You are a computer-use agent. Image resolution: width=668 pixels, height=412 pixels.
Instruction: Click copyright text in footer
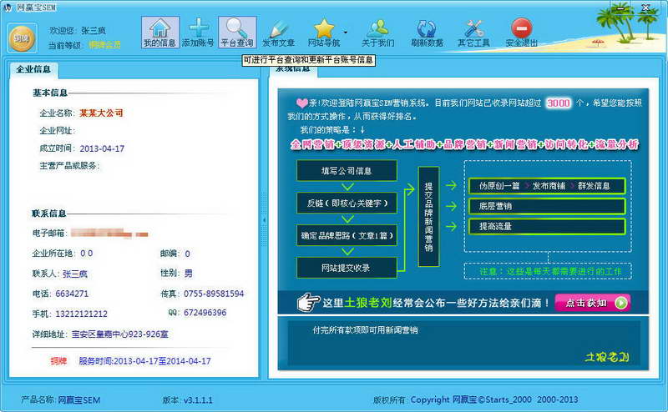[494, 399]
